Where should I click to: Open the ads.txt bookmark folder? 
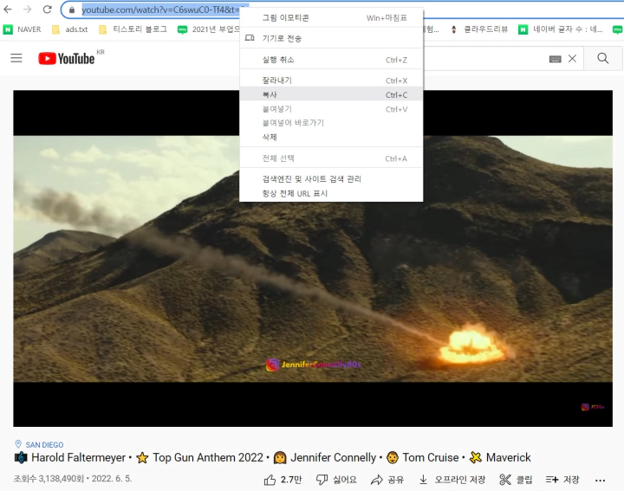(x=70, y=29)
